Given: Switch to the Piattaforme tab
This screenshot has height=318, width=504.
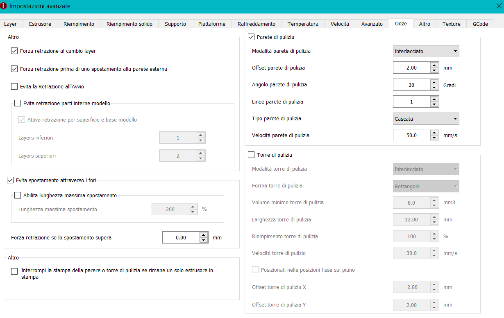Looking at the screenshot, I should point(212,24).
